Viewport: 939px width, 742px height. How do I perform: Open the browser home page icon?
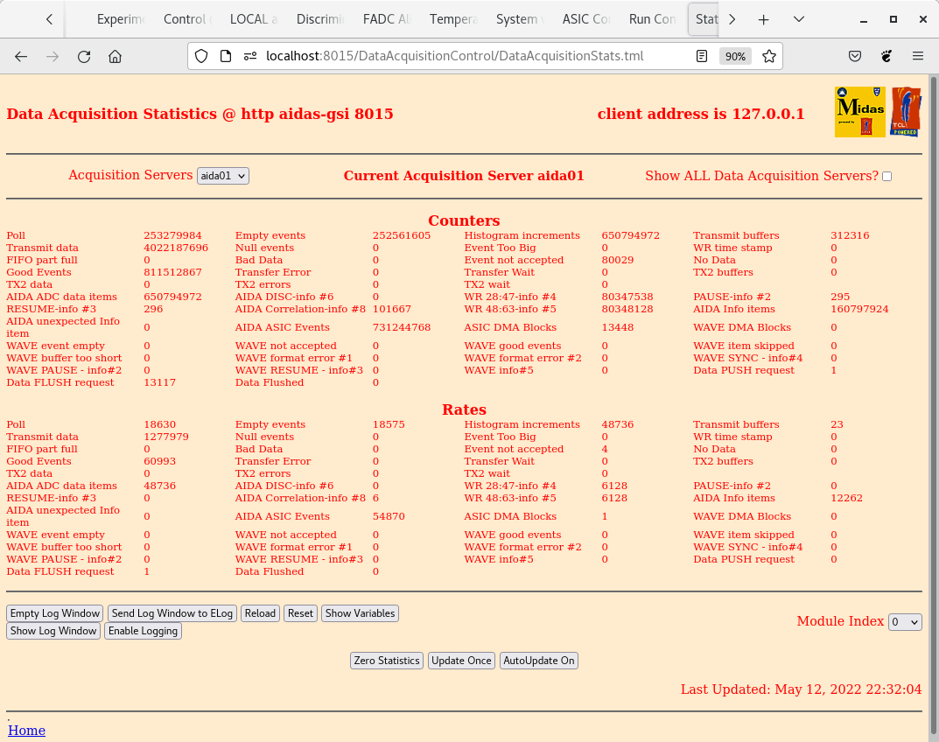tap(115, 56)
